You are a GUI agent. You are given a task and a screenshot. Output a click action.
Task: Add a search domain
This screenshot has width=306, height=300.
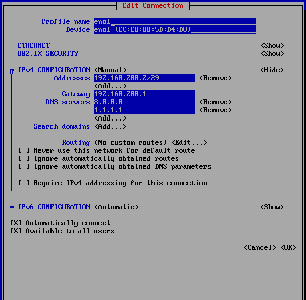pos(111,127)
